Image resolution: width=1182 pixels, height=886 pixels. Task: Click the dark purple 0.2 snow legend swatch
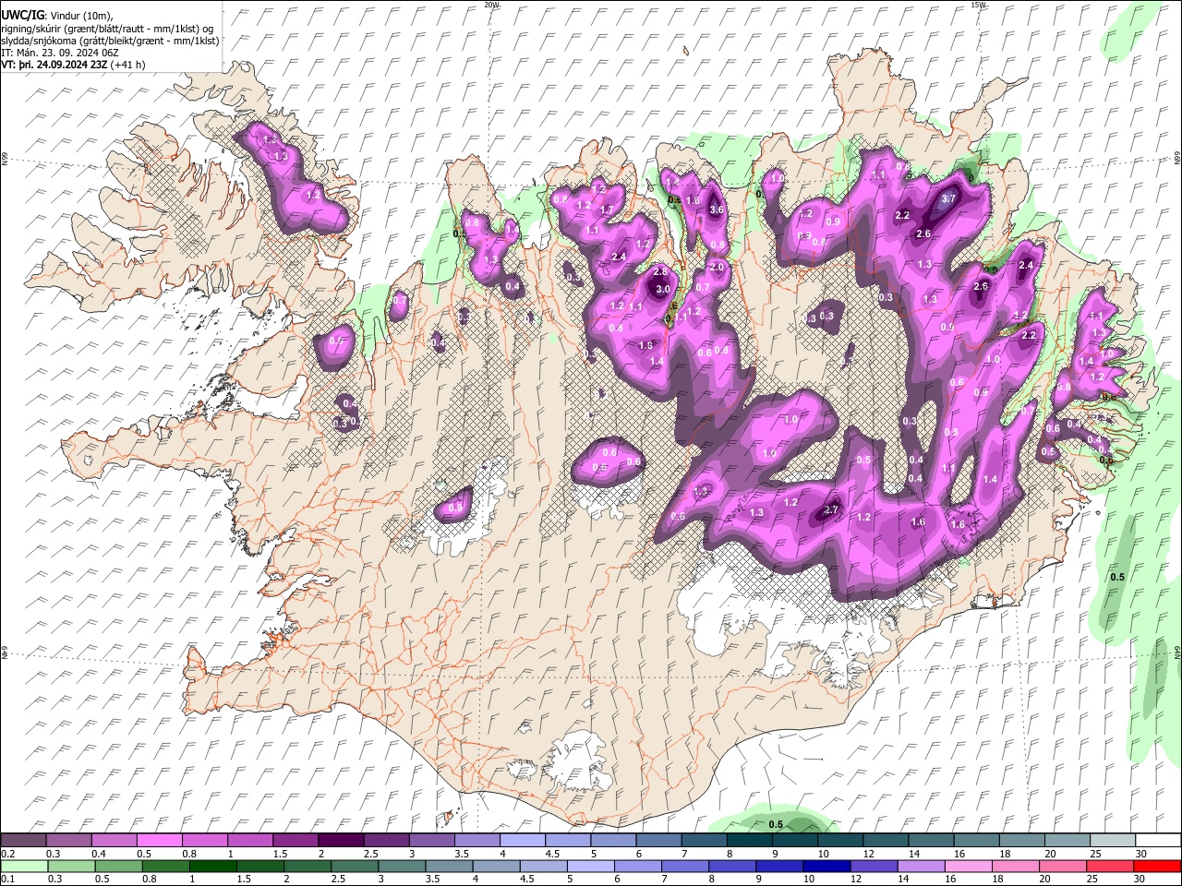coord(24,840)
